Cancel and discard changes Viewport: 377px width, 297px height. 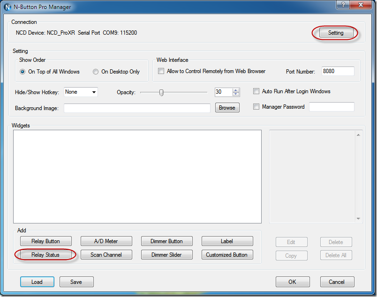[x=337, y=282]
